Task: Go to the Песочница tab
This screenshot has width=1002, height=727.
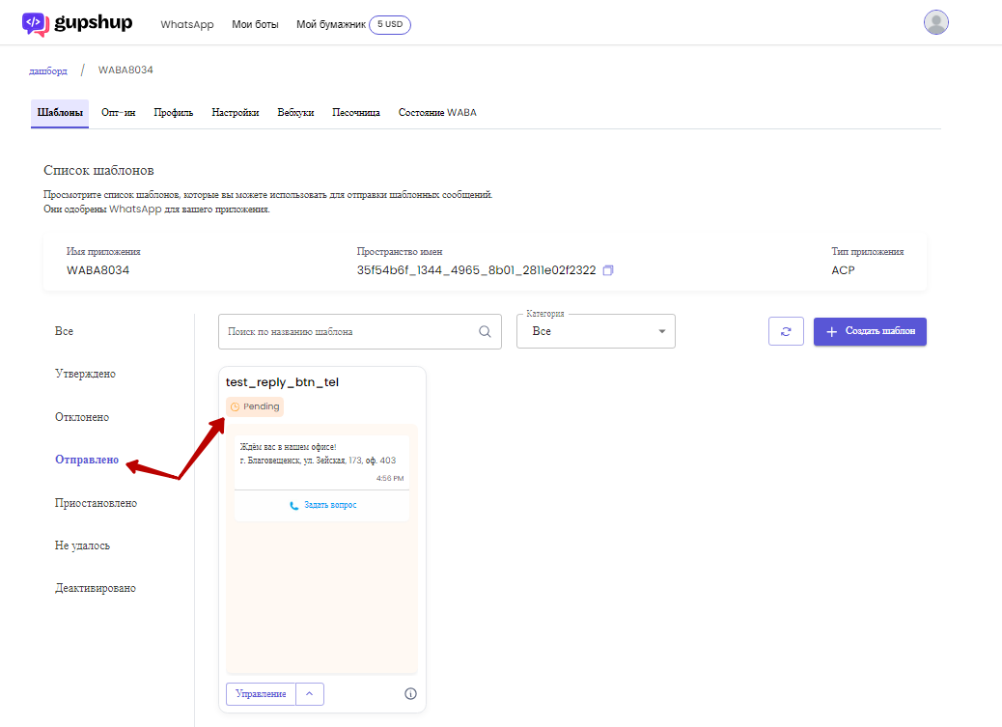Action: [356, 113]
